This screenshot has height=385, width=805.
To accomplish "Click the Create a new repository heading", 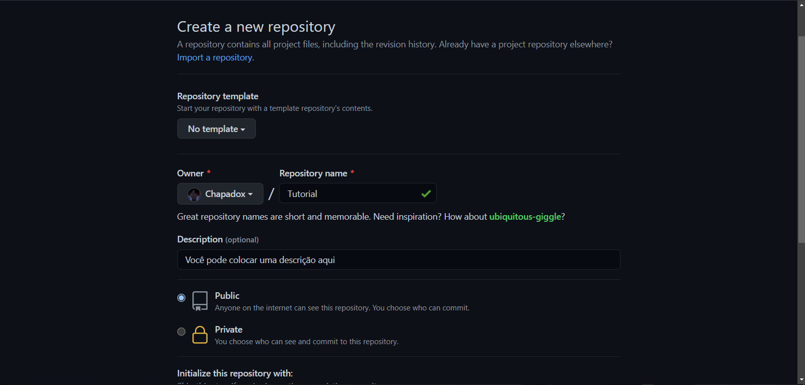I will pos(256,27).
